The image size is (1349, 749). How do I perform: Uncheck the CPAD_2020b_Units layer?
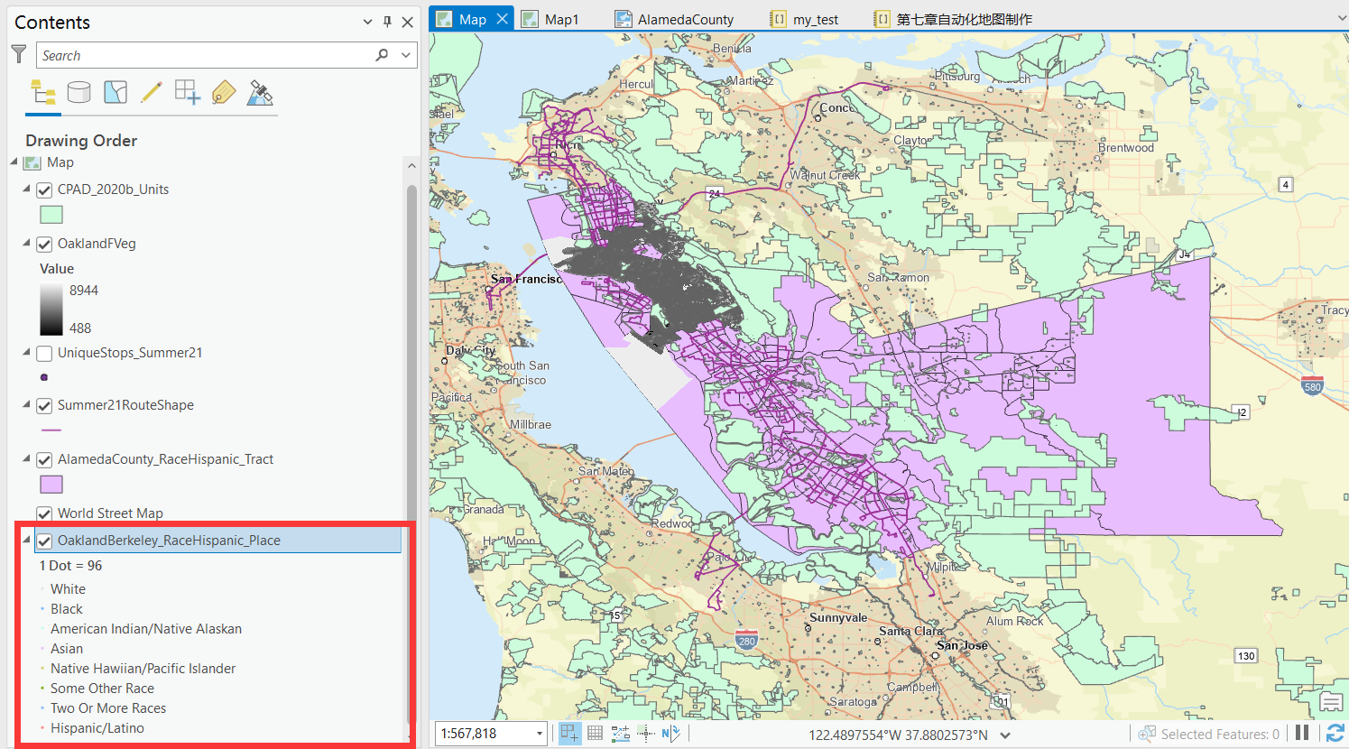[44, 190]
